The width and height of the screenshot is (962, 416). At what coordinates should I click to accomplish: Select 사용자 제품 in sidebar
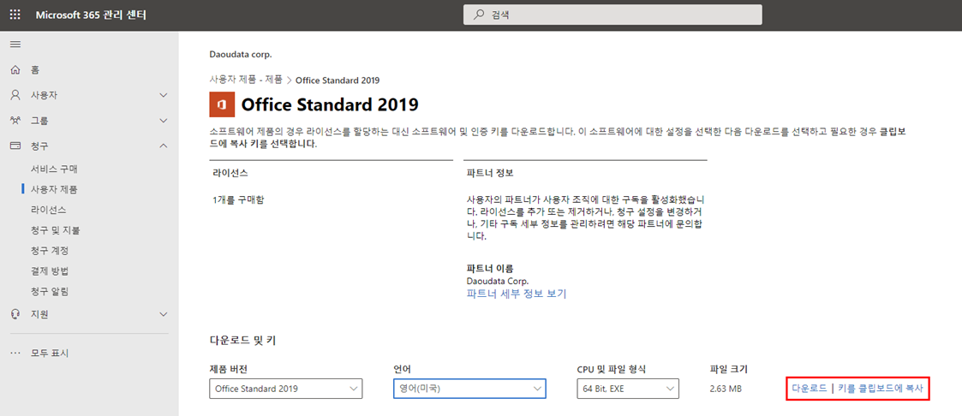54,189
